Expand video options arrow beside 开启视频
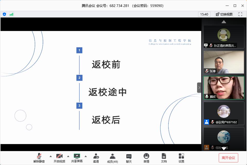 pos(68,156)
